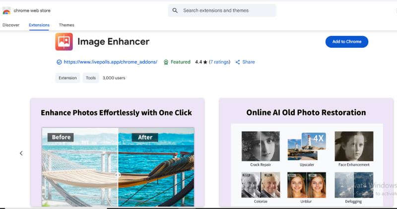Open the livepolls.app chrome_addons link

point(110,62)
